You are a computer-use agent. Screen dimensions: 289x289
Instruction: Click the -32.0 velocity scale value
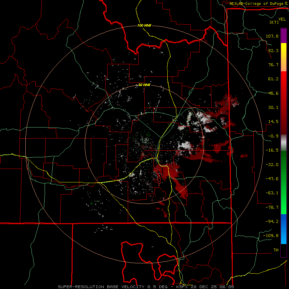point(272,165)
